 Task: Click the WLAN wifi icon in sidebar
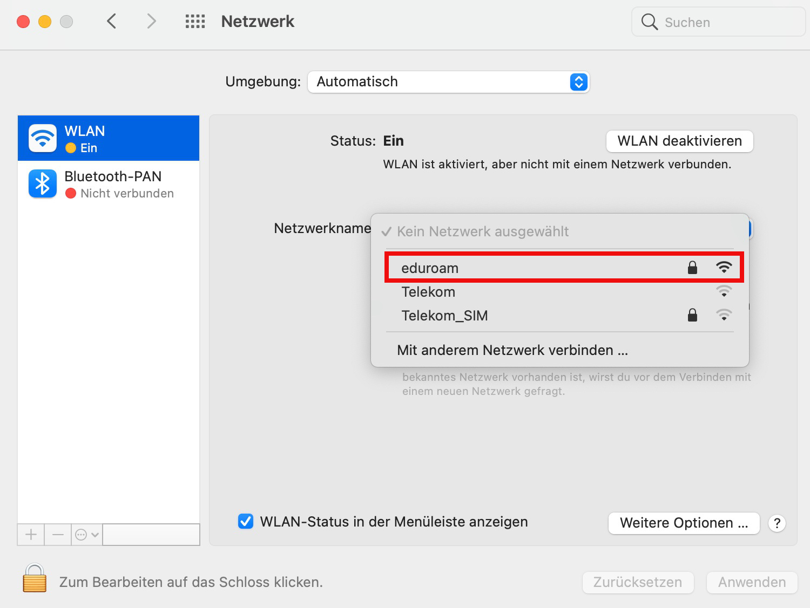click(x=43, y=138)
